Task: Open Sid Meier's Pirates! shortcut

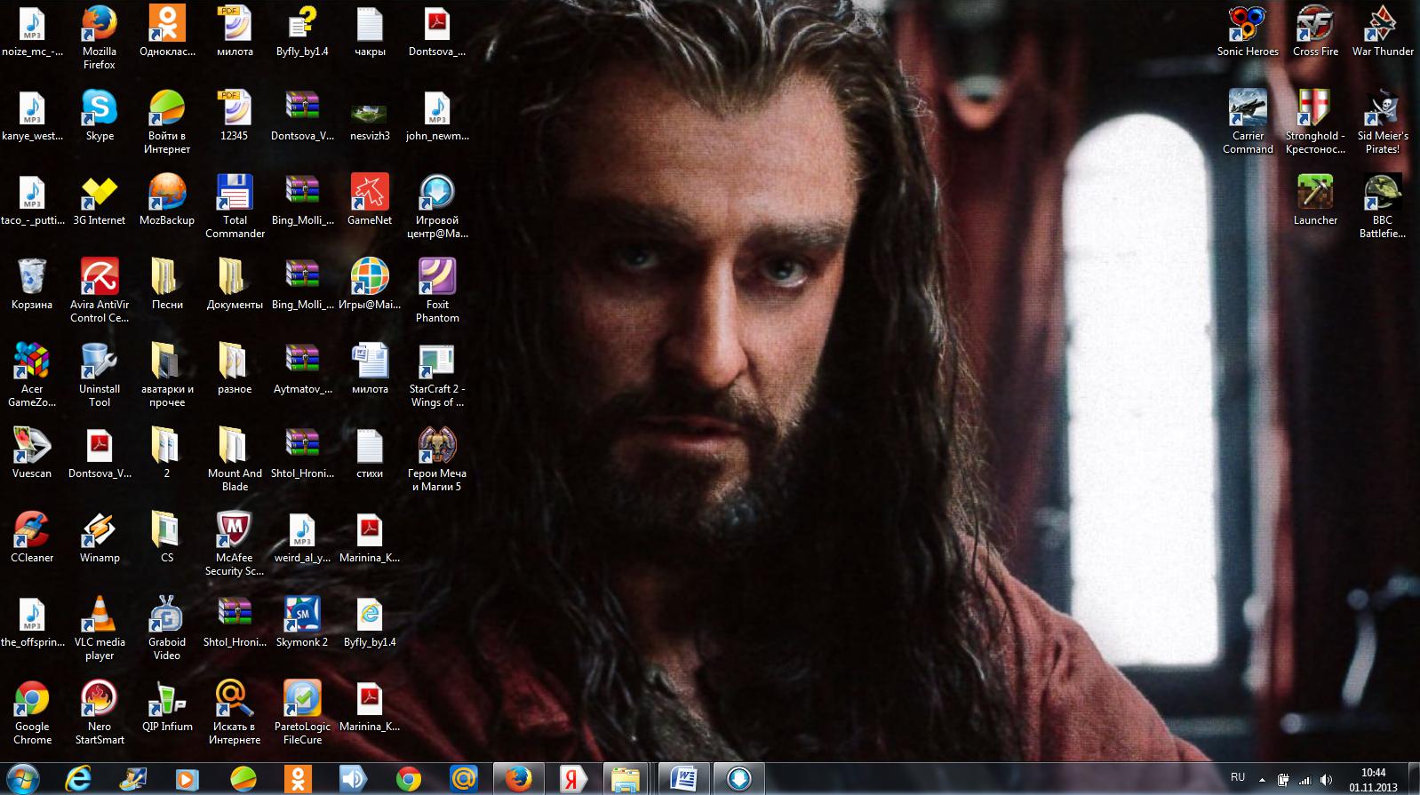Action: [x=1383, y=122]
